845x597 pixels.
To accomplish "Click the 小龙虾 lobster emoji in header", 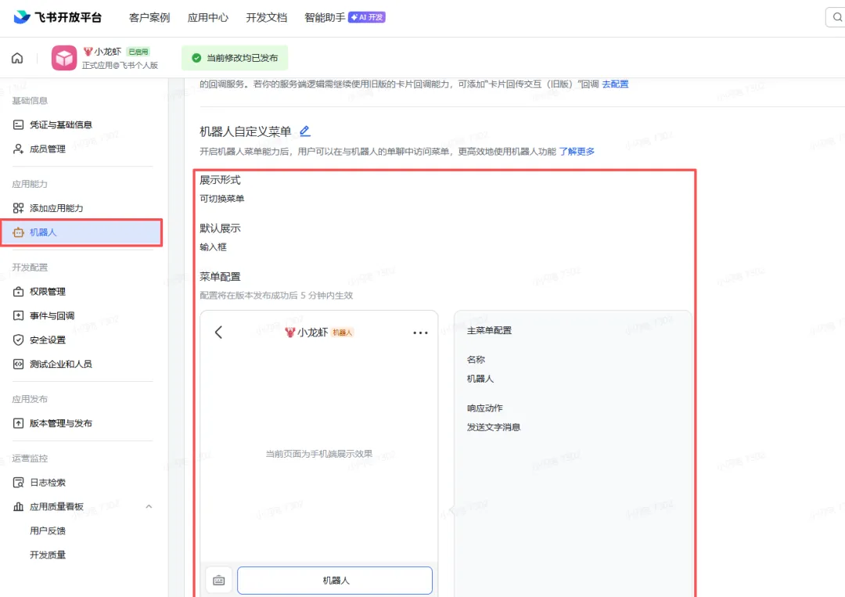I will pyautogui.click(x=88, y=52).
